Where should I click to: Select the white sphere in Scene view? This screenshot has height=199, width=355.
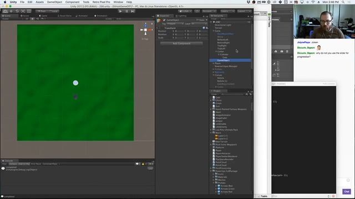[75, 83]
